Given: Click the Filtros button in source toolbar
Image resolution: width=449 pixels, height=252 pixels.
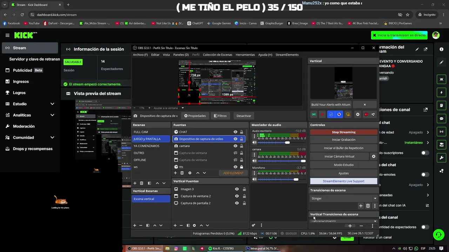Looking at the screenshot, I should point(220,116).
